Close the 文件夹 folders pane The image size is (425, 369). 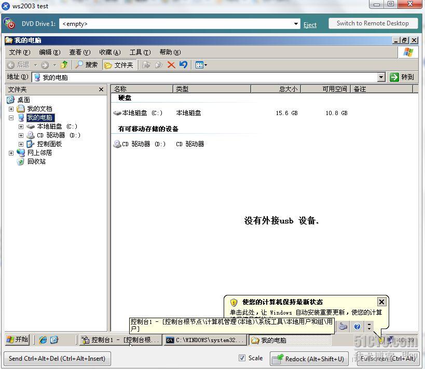pyautogui.click(x=101, y=89)
